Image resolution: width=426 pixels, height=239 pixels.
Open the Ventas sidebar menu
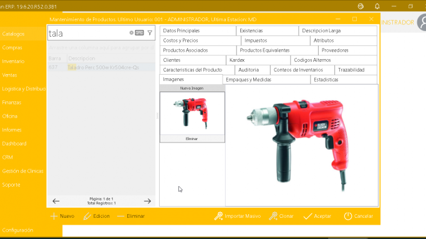pos(9,75)
